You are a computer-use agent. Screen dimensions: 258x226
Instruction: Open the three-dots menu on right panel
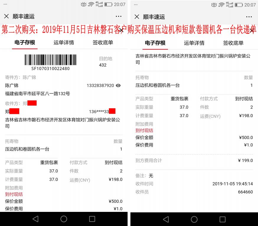coord(249,17)
